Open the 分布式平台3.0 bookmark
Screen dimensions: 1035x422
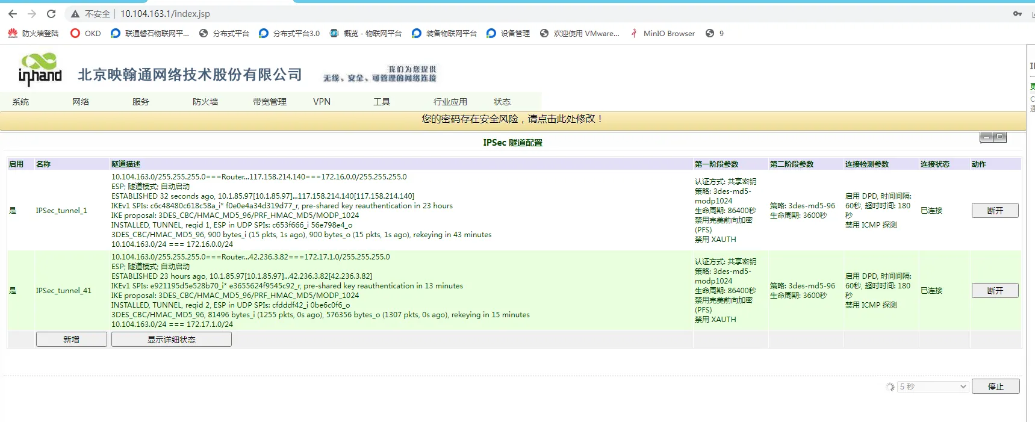[x=289, y=34]
